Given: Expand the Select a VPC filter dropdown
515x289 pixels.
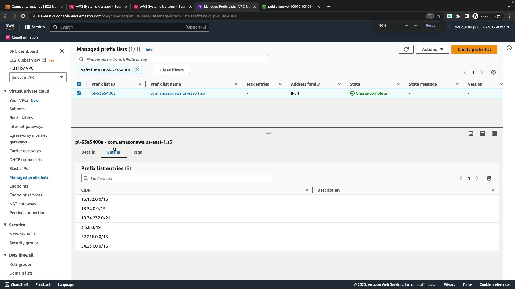Looking at the screenshot, I should (38, 77).
